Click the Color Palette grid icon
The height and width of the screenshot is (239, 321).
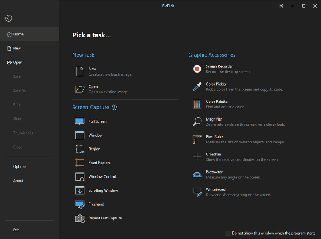(197, 104)
